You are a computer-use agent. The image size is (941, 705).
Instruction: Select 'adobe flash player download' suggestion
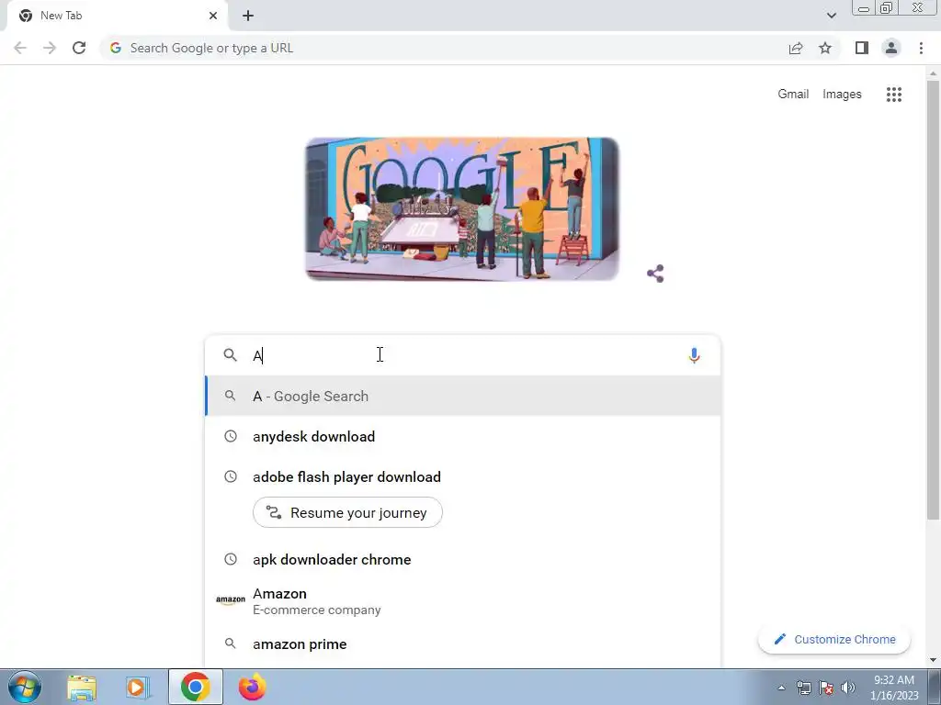463,476
